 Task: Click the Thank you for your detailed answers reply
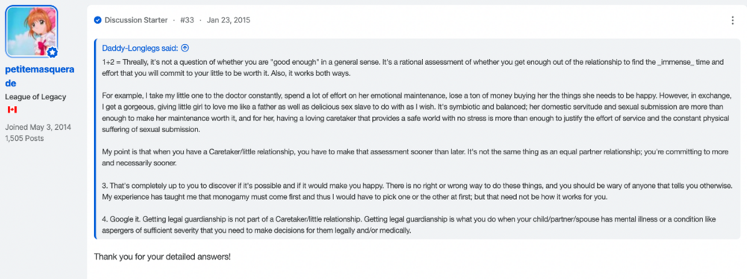point(162,256)
